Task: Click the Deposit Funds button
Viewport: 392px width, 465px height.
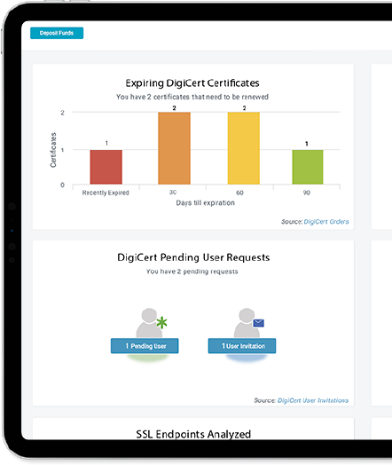Action: [57, 33]
